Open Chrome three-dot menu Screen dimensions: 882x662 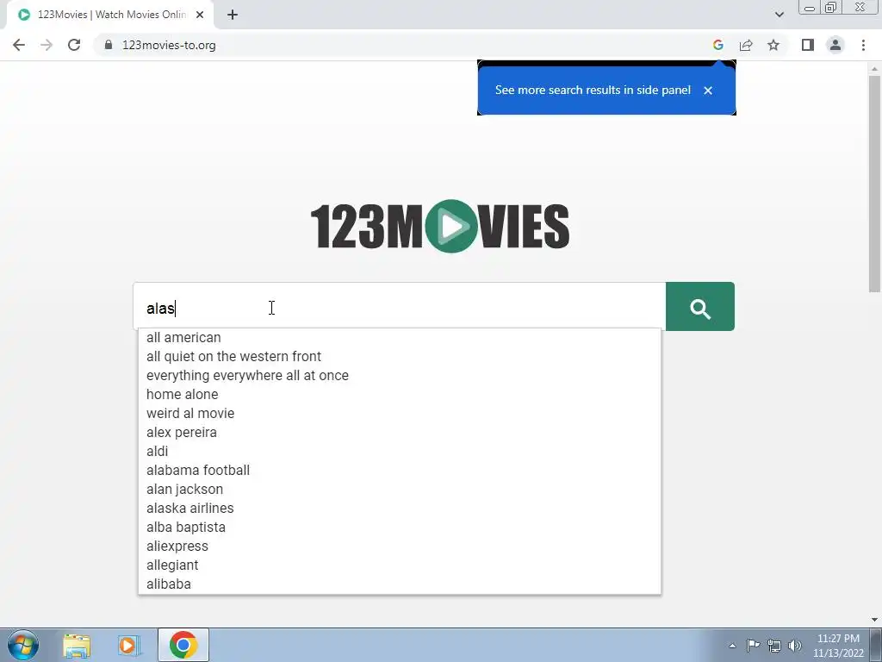tap(863, 45)
